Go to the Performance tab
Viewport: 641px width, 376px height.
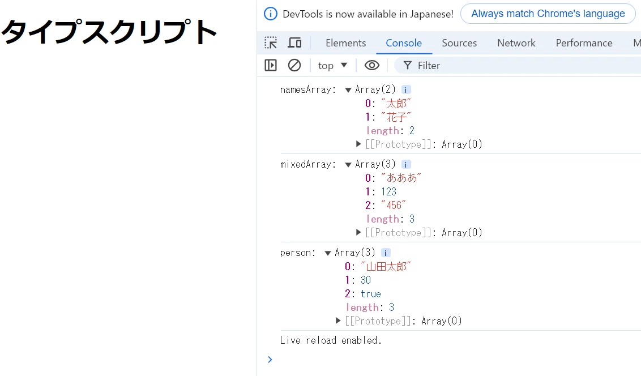tap(584, 43)
